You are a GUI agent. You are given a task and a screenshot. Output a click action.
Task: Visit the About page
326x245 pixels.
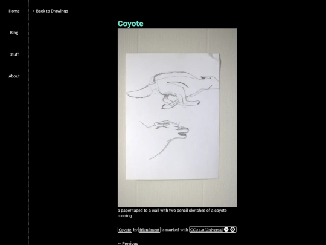tap(14, 76)
